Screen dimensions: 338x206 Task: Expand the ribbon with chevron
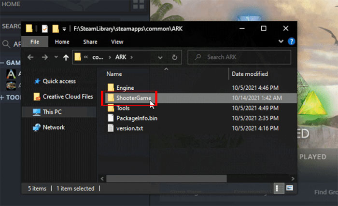(x=281, y=41)
